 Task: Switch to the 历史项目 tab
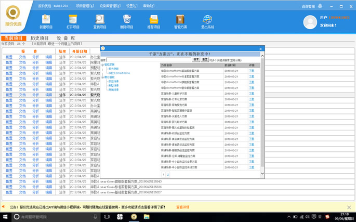39,38
